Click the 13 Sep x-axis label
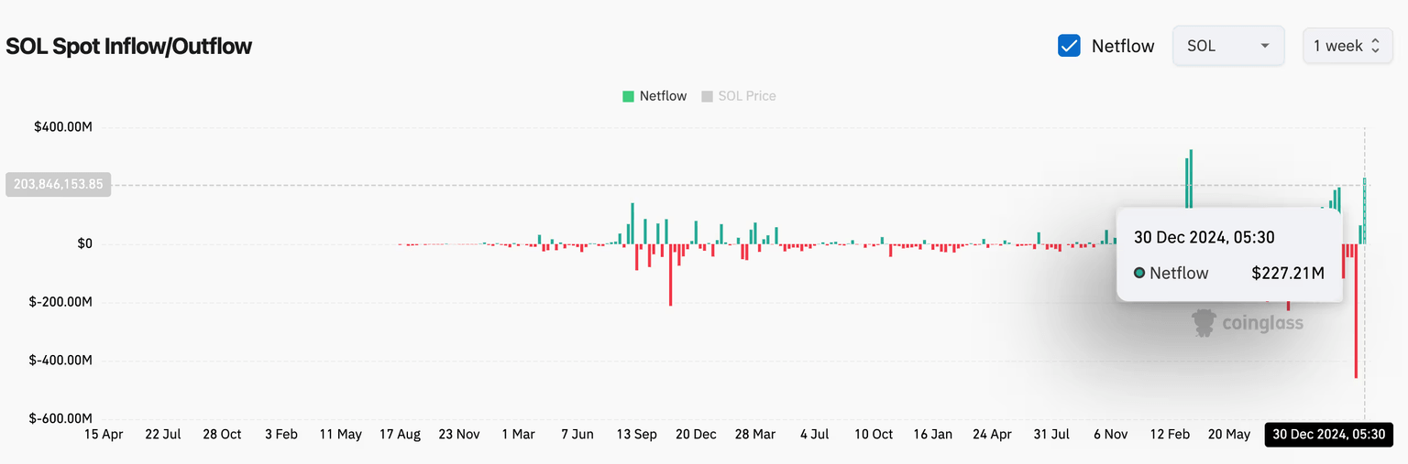 point(636,434)
